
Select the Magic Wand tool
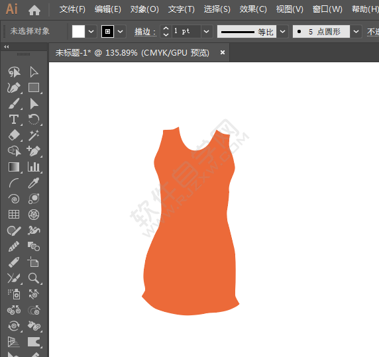coord(34,135)
